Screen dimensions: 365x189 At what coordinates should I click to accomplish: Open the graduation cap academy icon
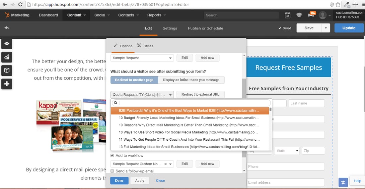[299, 15]
